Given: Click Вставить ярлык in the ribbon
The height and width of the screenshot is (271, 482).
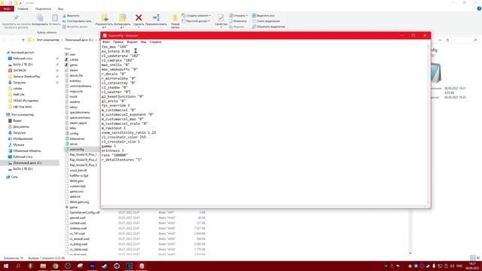Looking at the screenshot, I should 75,27.
